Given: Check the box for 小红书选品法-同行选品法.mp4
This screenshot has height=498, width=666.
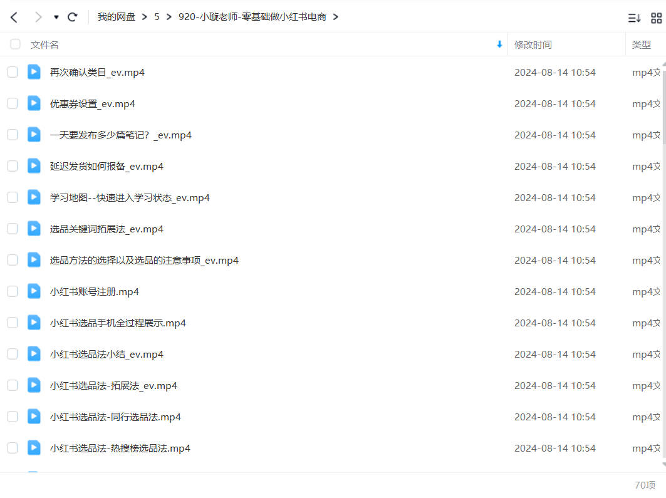Looking at the screenshot, I should (13, 417).
